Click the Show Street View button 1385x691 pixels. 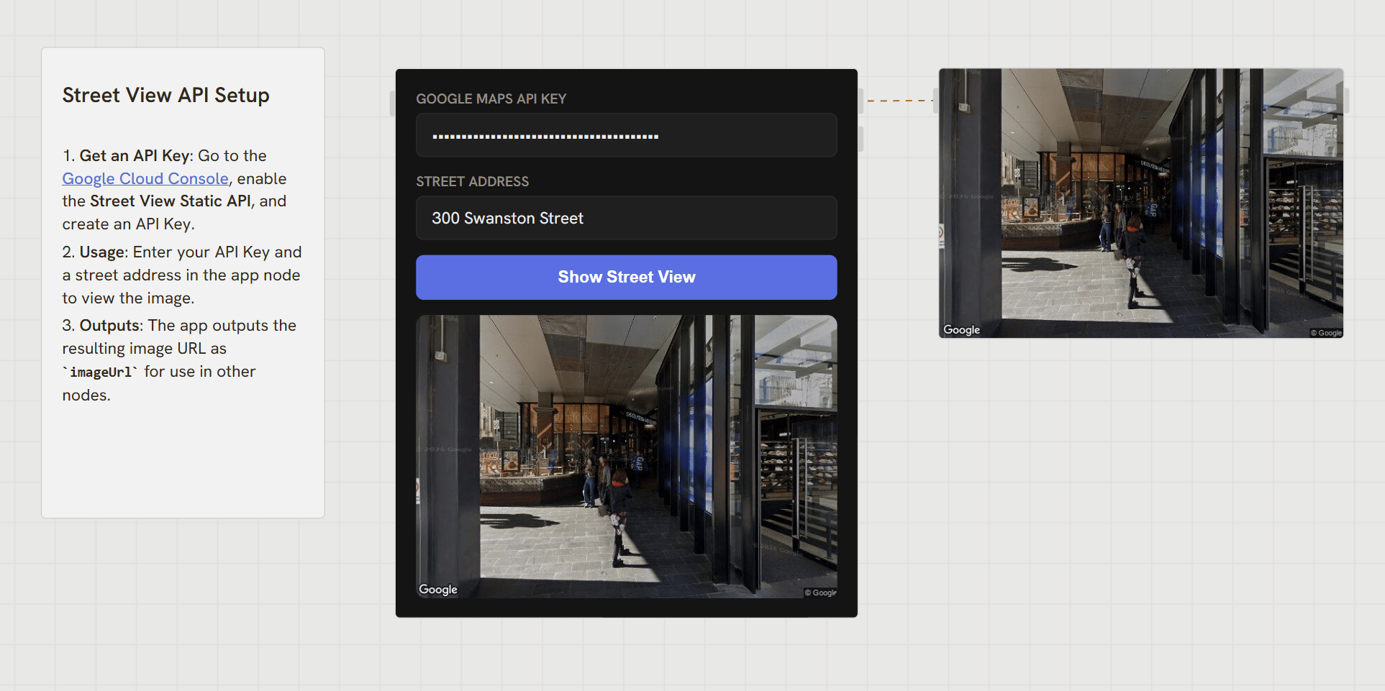(x=626, y=277)
